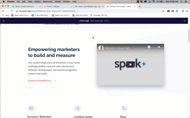The height and width of the screenshot is (118, 190).
Task: Open Spotlight search in menu bar
Action: [181, 2]
